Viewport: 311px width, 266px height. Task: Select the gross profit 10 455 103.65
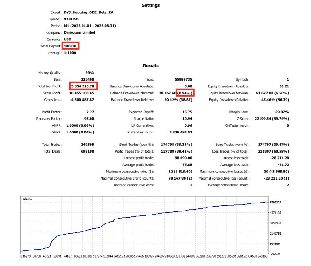click(x=82, y=93)
